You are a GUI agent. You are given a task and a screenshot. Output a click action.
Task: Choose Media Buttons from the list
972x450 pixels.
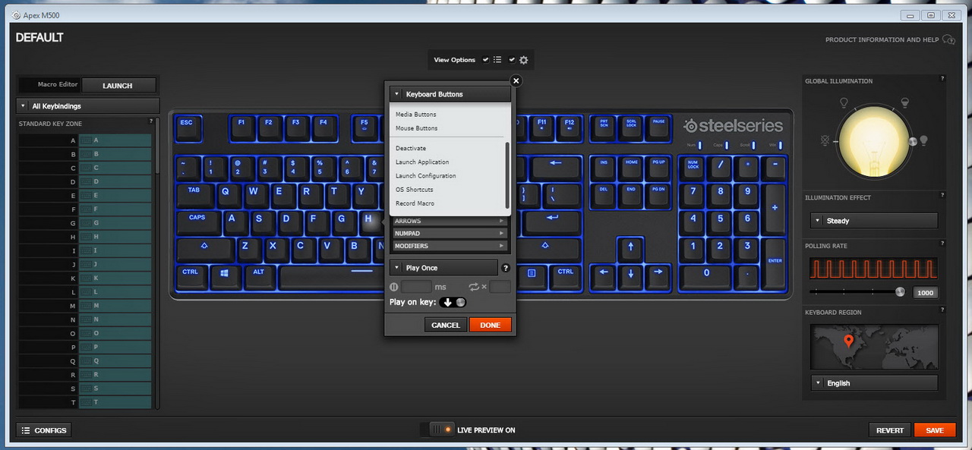click(416, 115)
